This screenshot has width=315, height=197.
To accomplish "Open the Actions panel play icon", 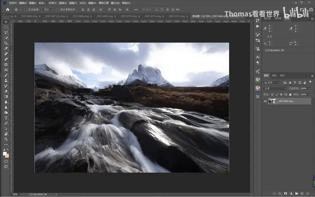I will [x=258, y=26].
